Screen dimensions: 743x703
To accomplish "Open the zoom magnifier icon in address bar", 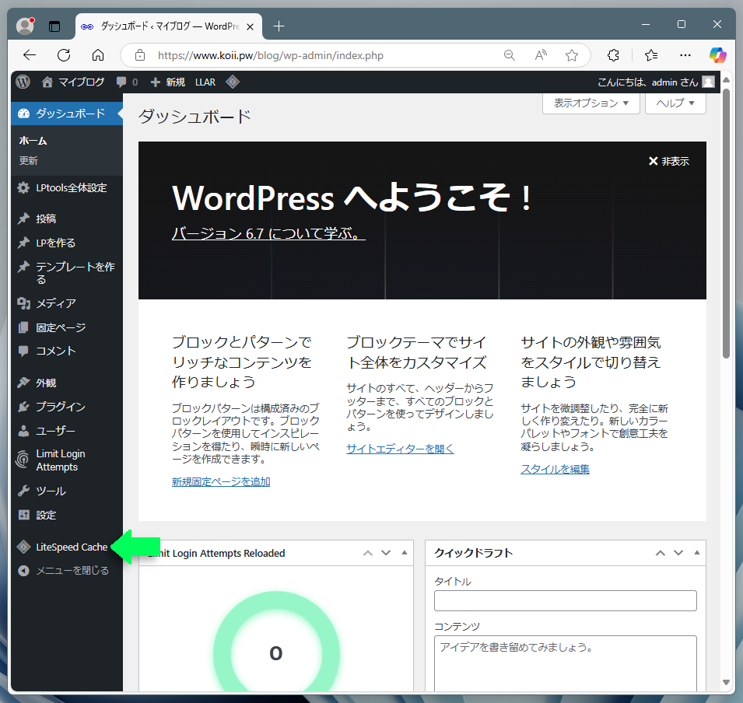I will [x=510, y=55].
